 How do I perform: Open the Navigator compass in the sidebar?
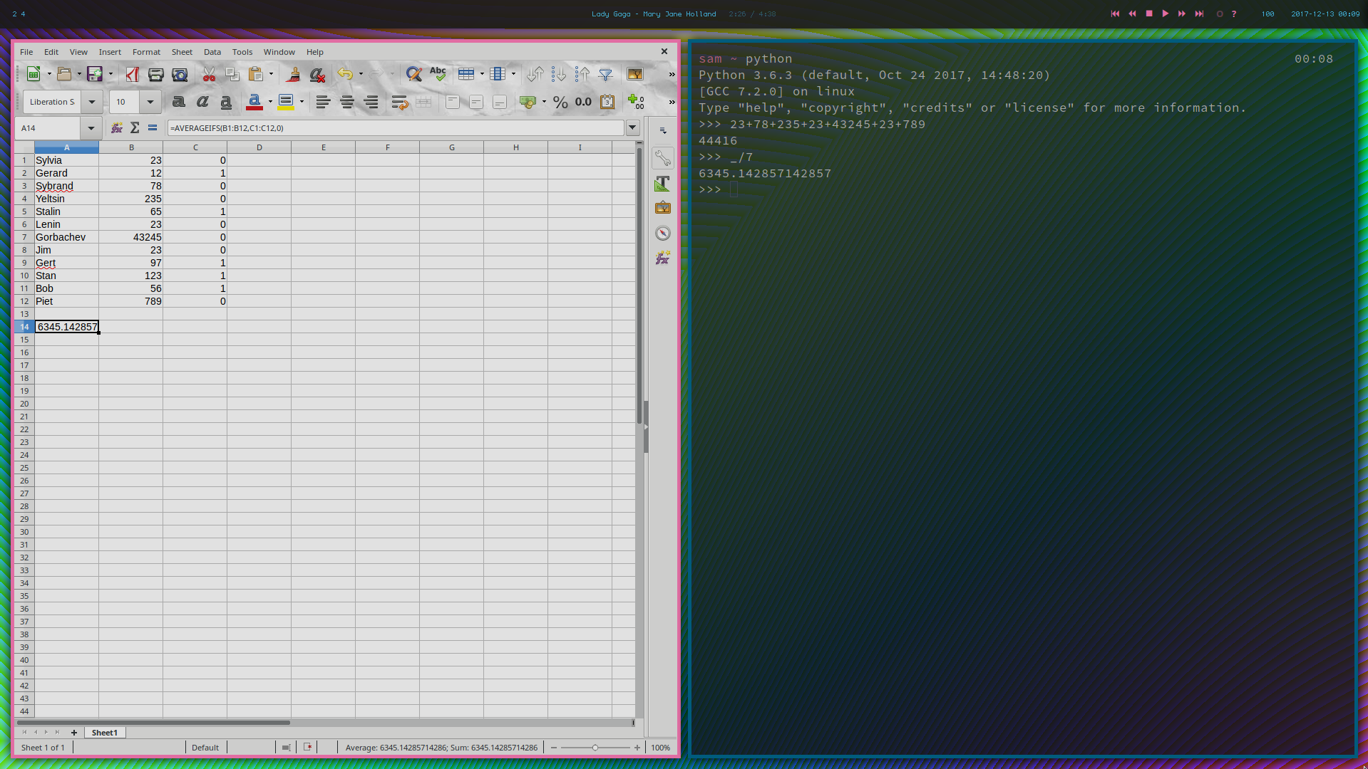coord(662,234)
